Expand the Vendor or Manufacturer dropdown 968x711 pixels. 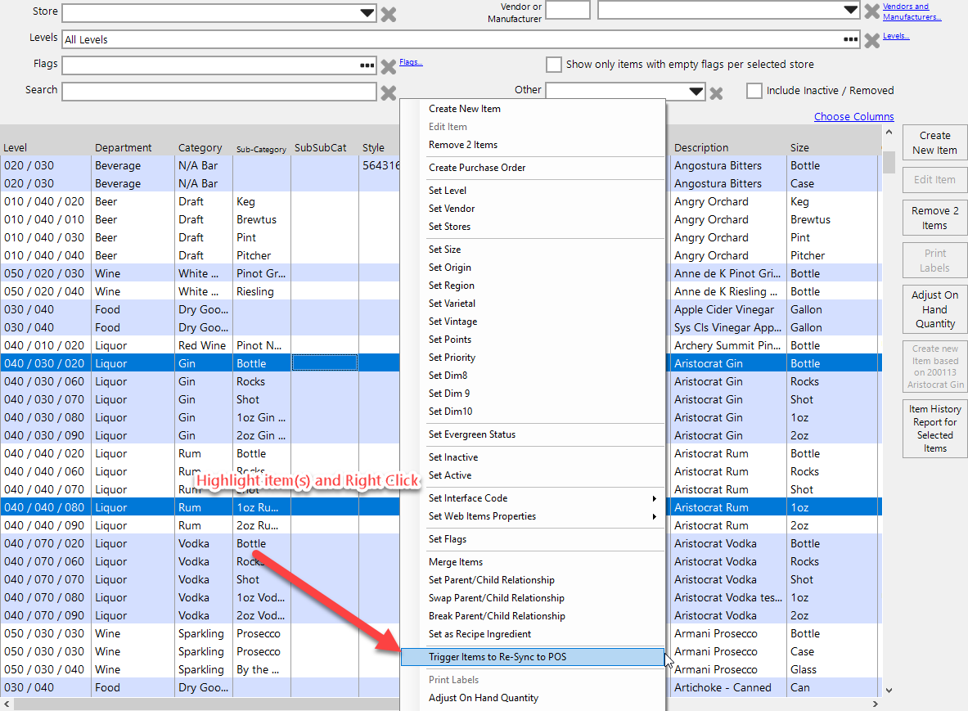pos(851,10)
